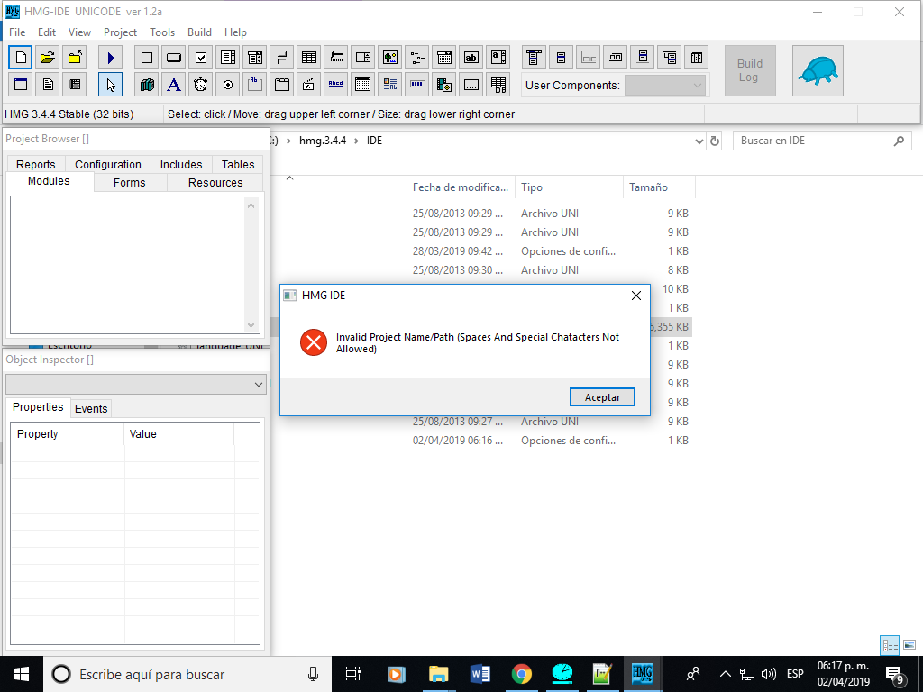
Task: Switch to the Configuration tab
Action: tap(108, 164)
